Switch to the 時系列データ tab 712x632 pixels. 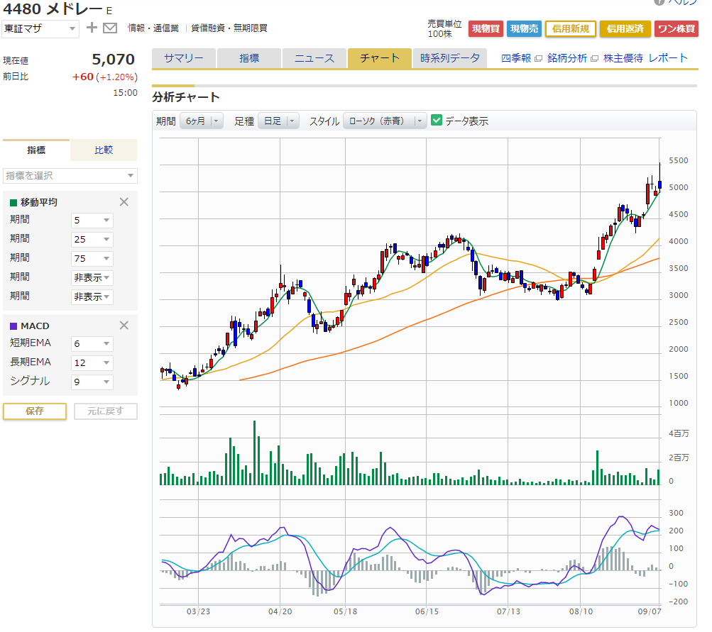point(449,59)
